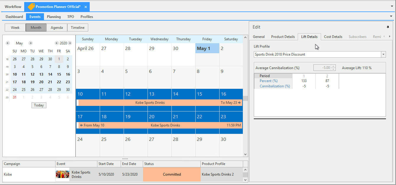396x185 pixels.
Task: Click the Kobe campaign cell
Action: pos(29,174)
